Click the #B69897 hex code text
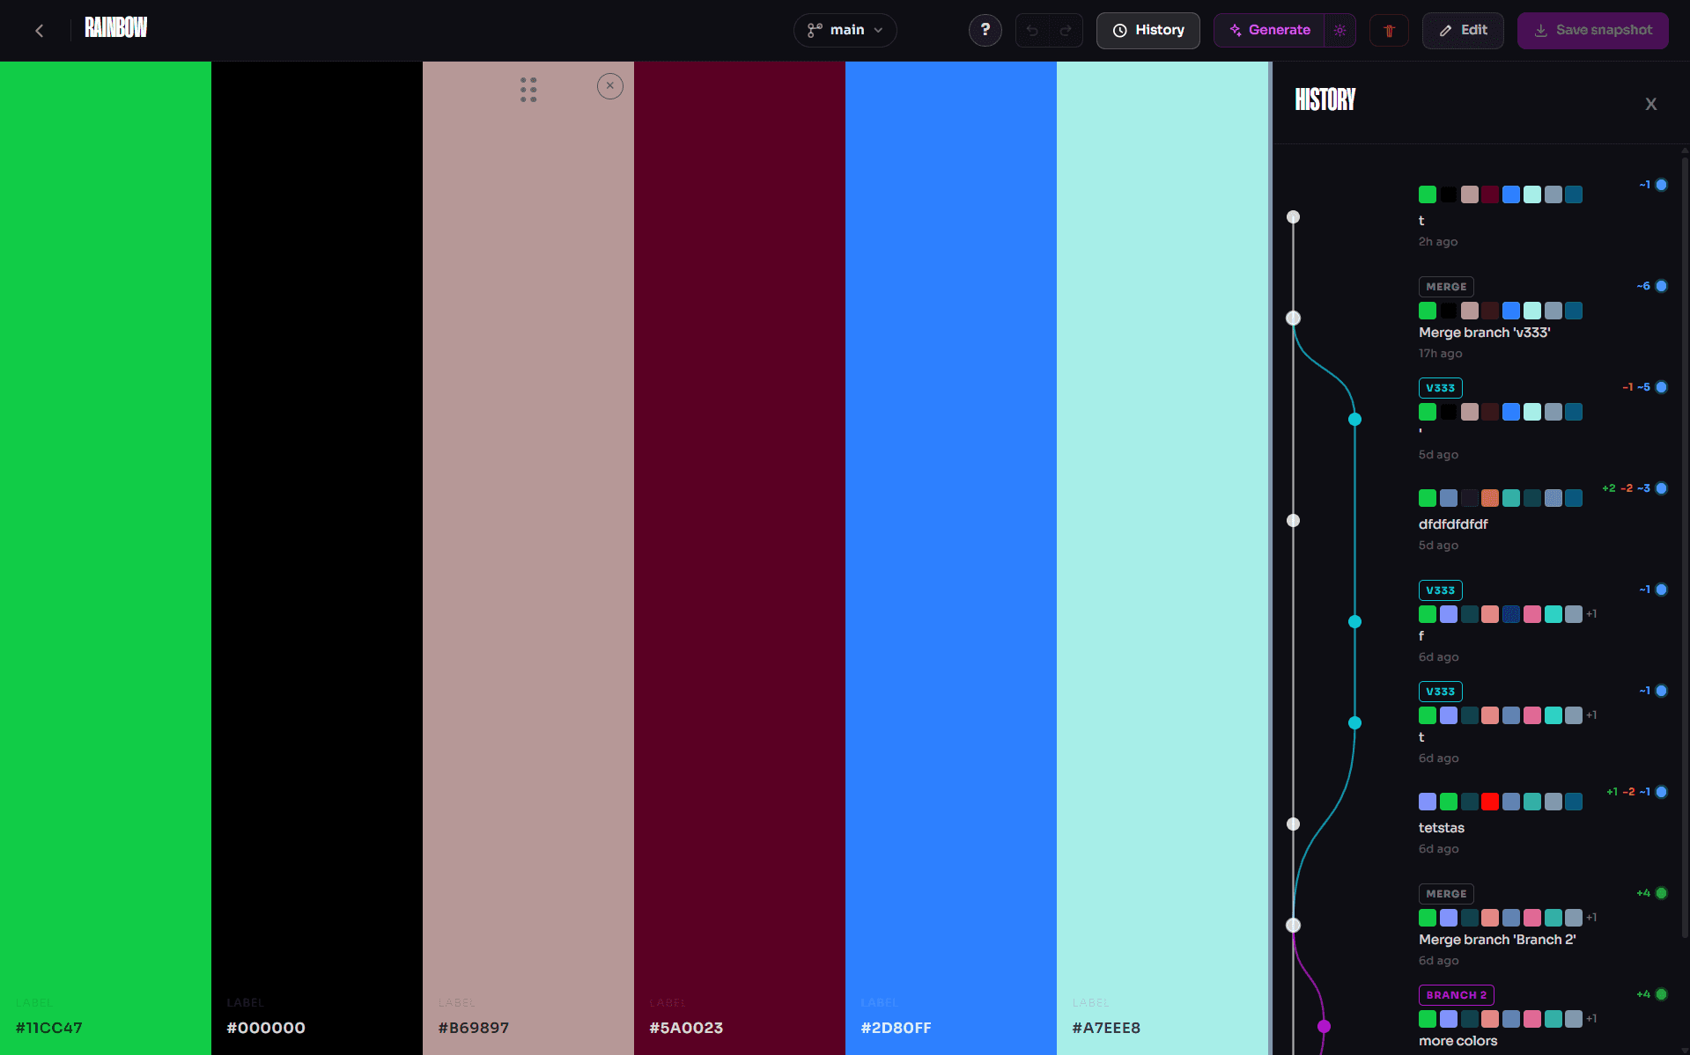This screenshot has width=1690, height=1055. coord(474,1028)
